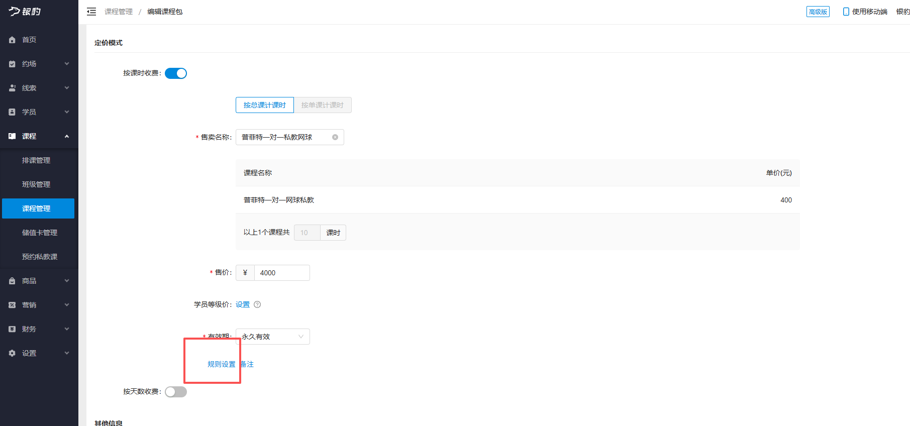Click the clear icon in the 售卖名称 field
The height and width of the screenshot is (426, 910).
[x=335, y=137]
